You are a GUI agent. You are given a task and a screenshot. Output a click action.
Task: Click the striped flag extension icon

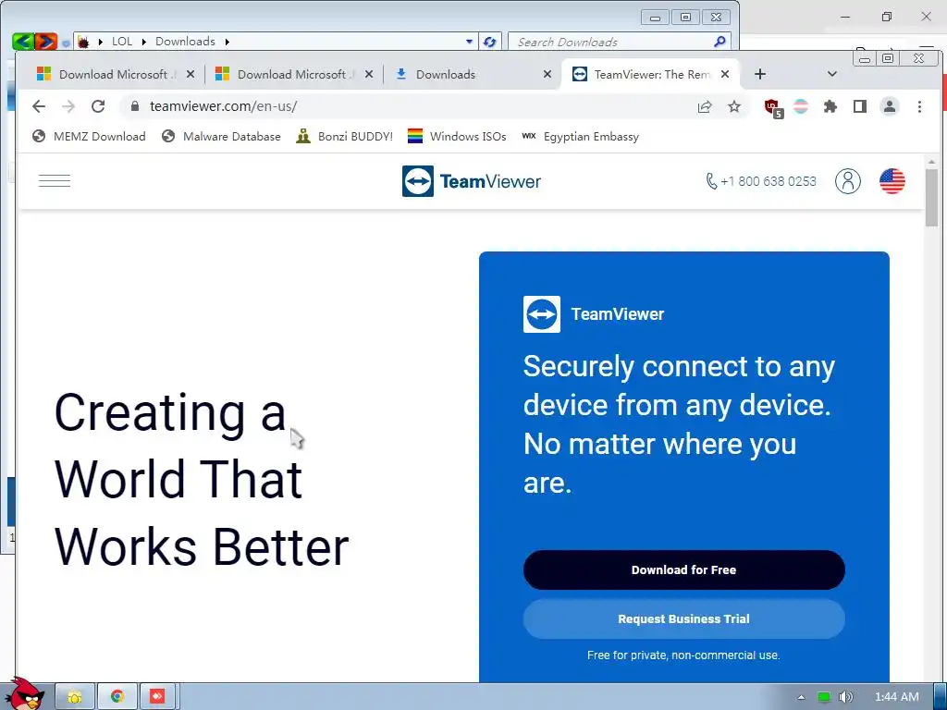(x=801, y=107)
